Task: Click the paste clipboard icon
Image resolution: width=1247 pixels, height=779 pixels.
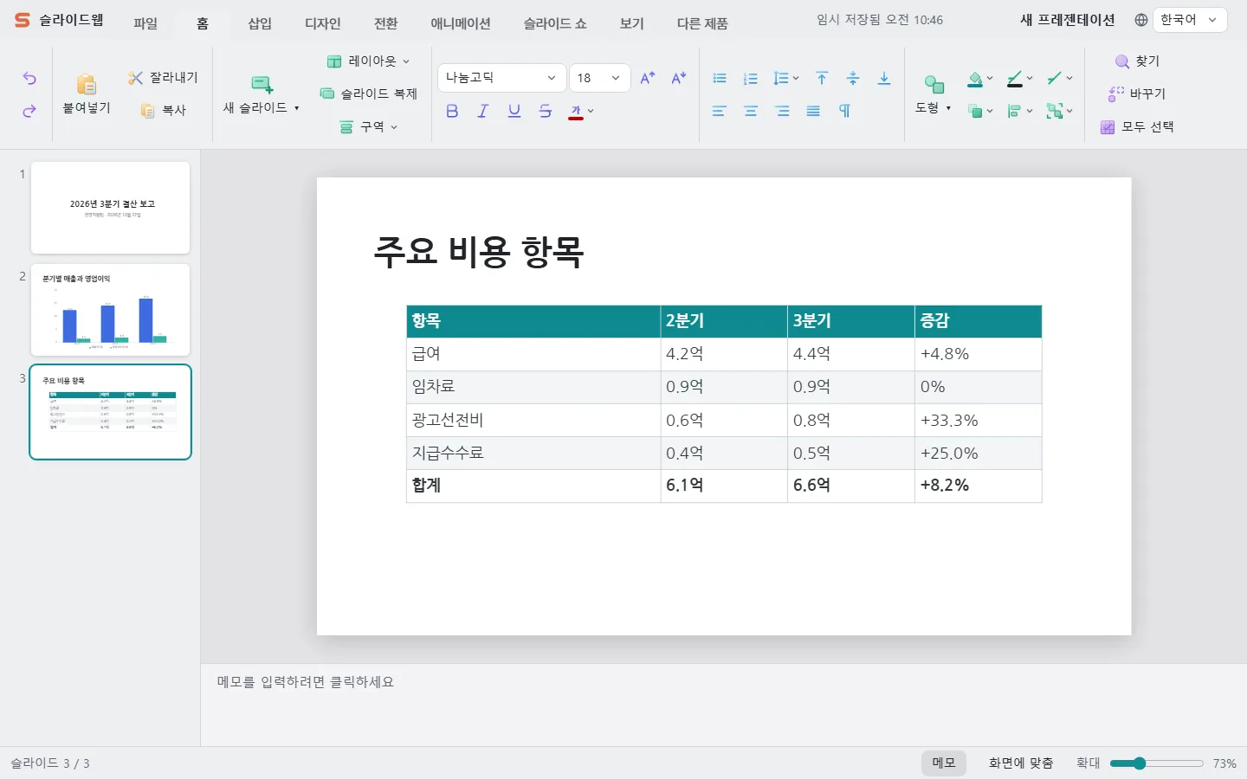Action: (x=87, y=84)
